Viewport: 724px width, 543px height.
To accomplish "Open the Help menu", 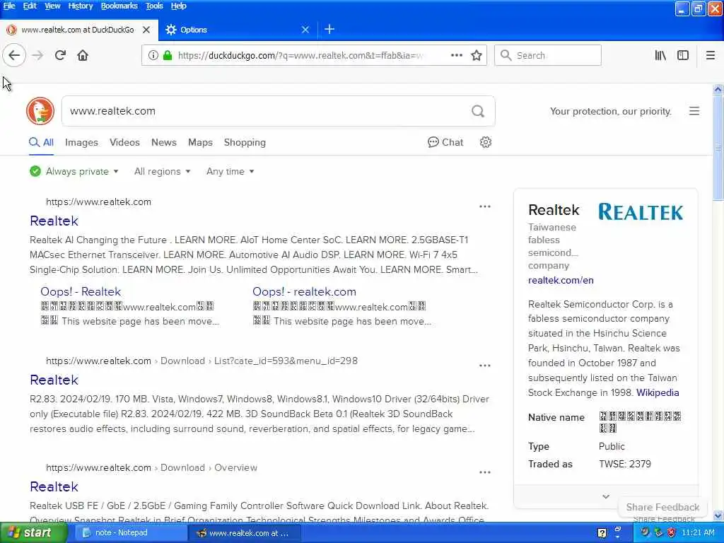I will [178, 6].
